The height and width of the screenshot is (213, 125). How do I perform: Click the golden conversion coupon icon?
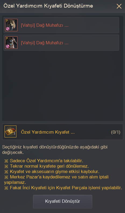(10, 131)
